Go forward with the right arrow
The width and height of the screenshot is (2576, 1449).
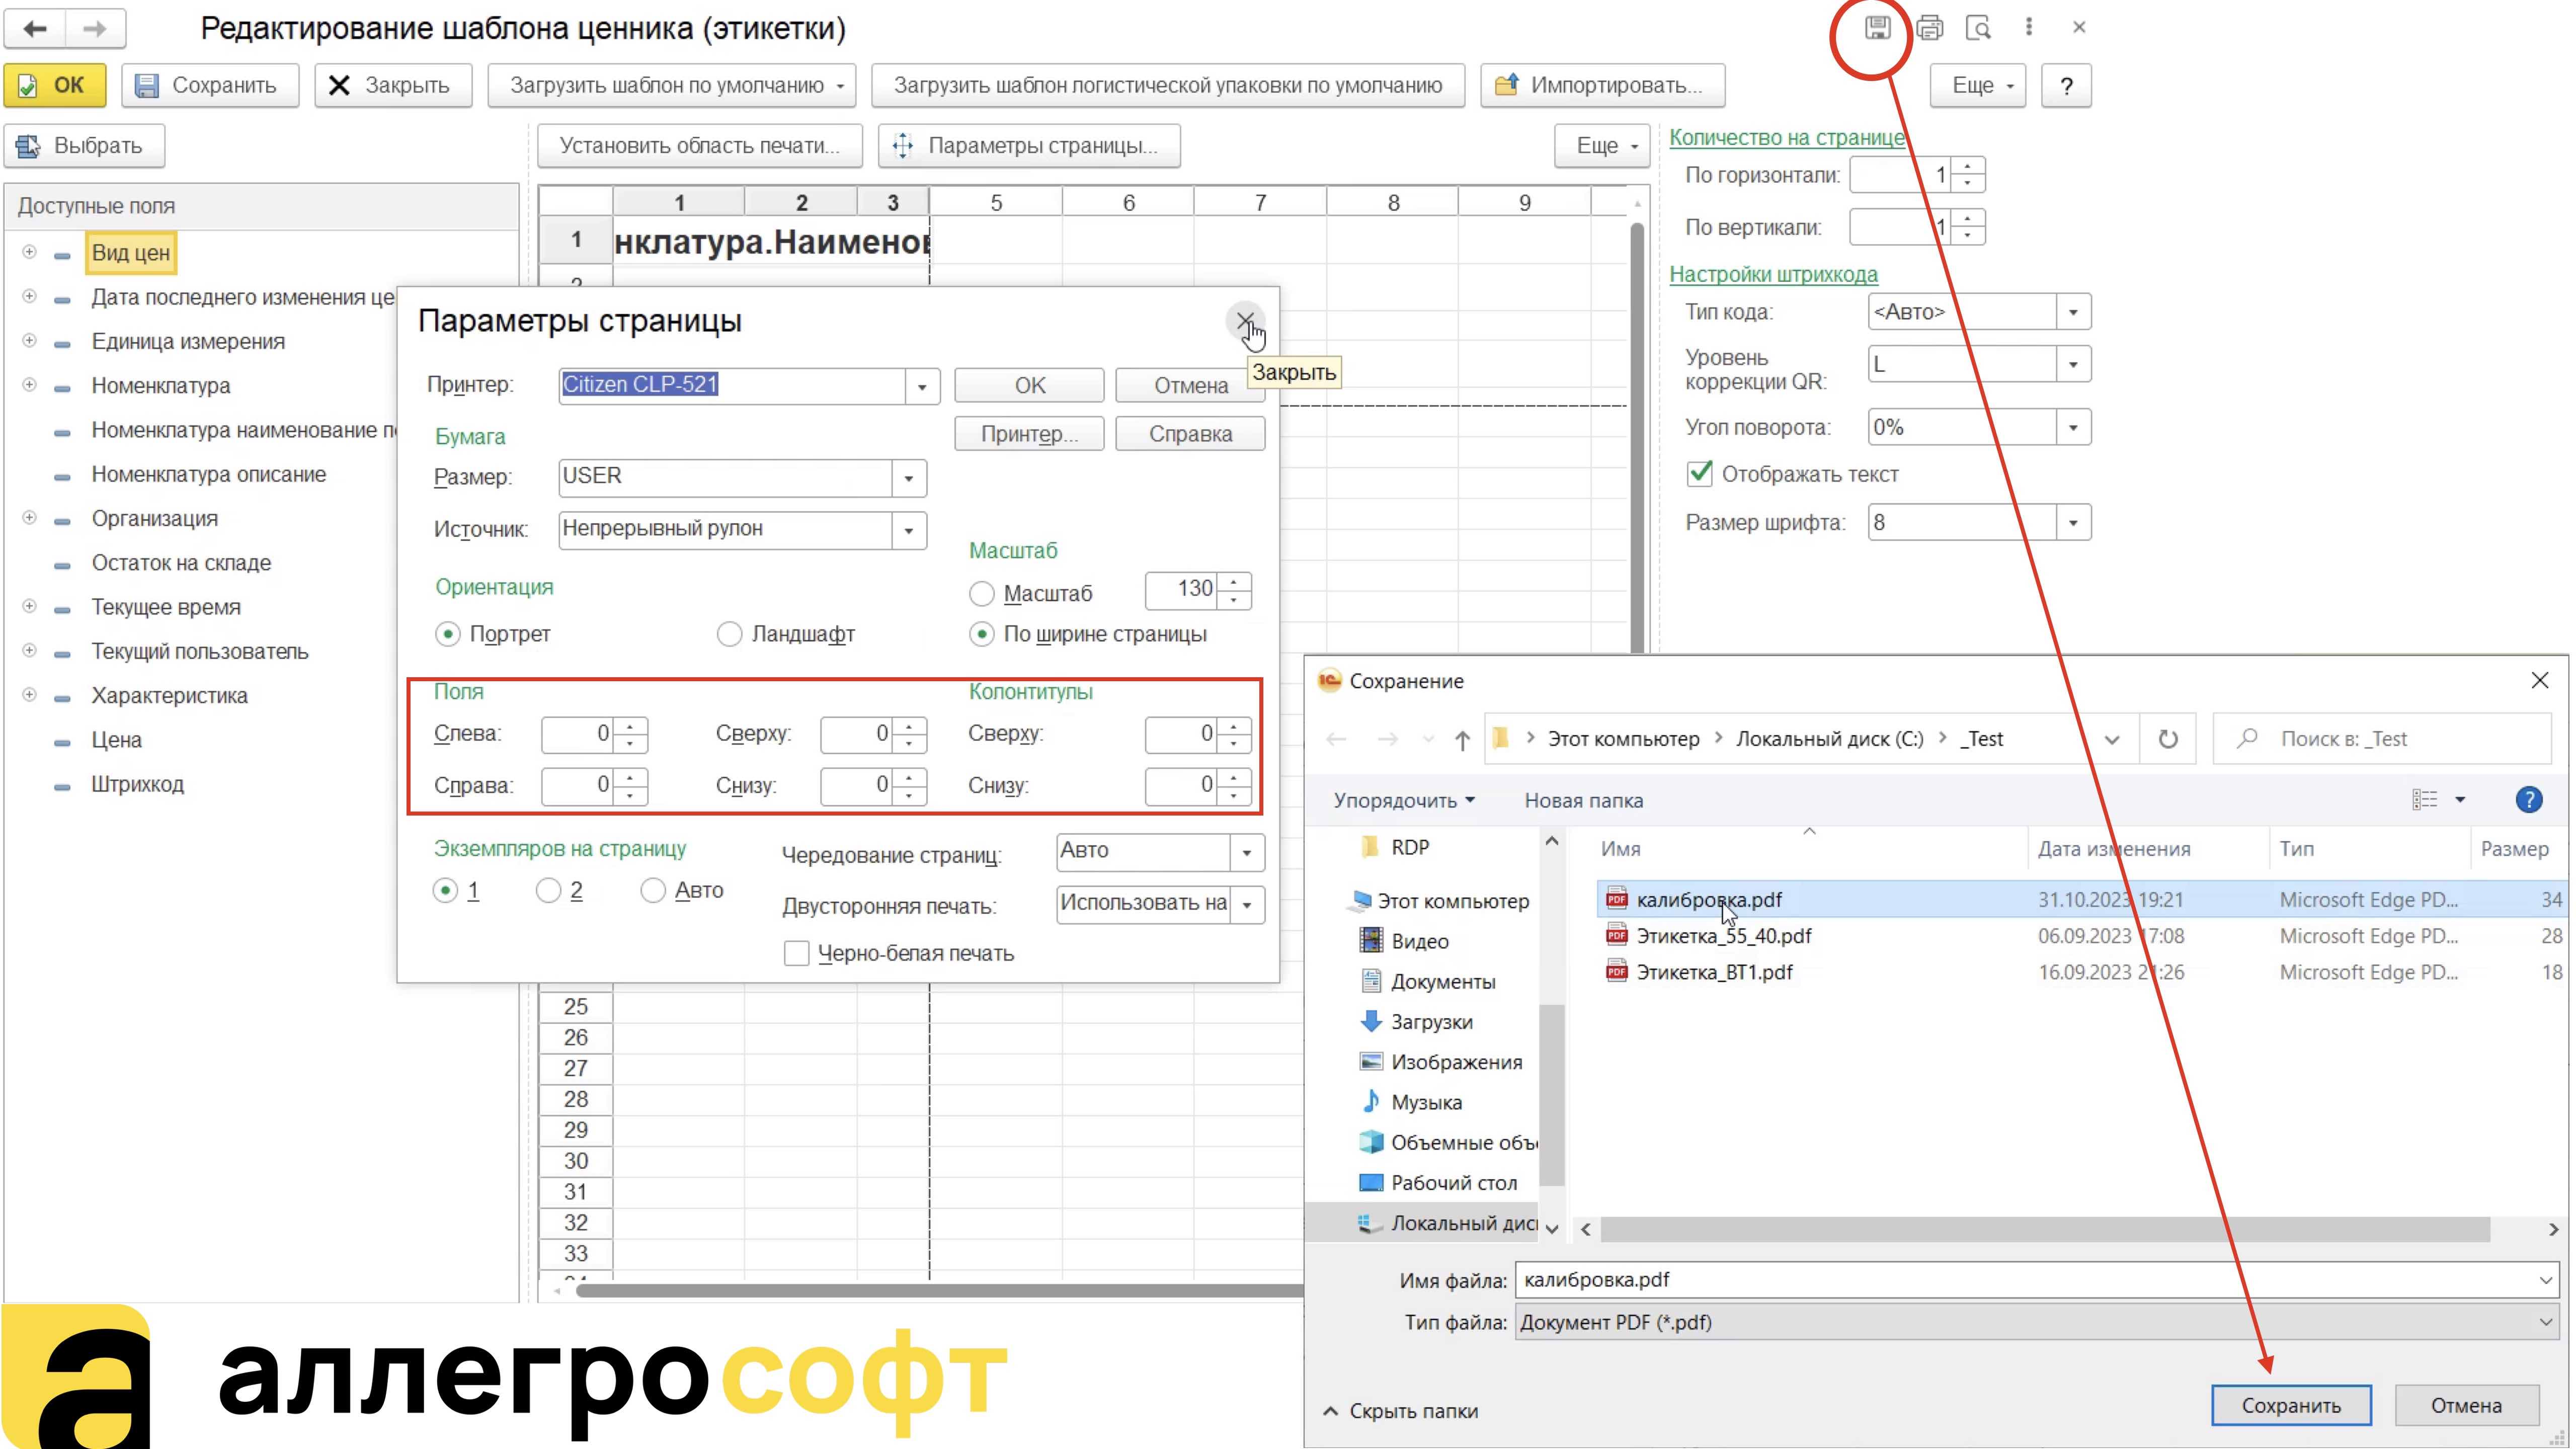[x=95, y=28]
